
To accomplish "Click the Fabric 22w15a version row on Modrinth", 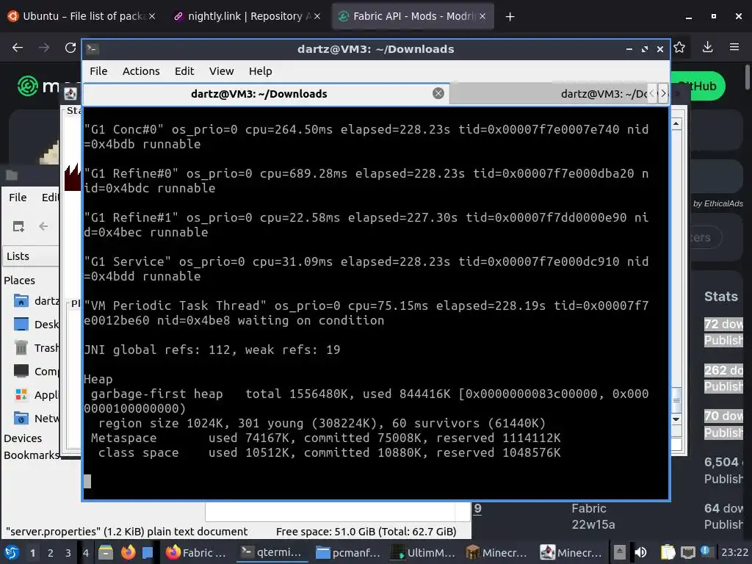I will click(593, 516).
